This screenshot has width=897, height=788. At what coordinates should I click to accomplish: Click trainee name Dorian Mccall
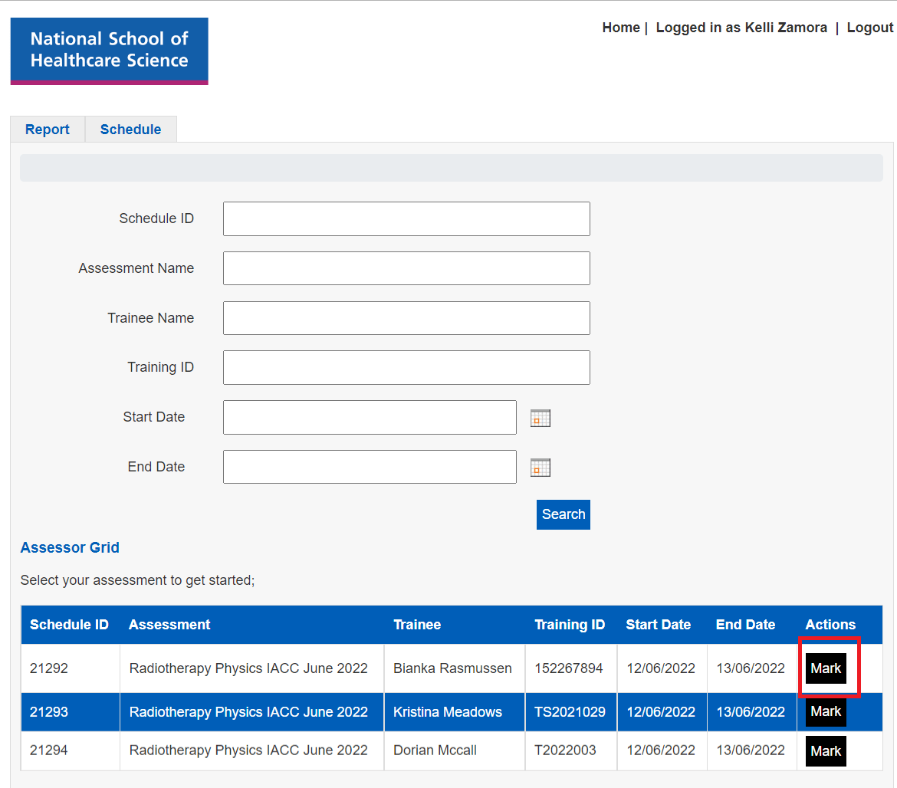(435, 750)
